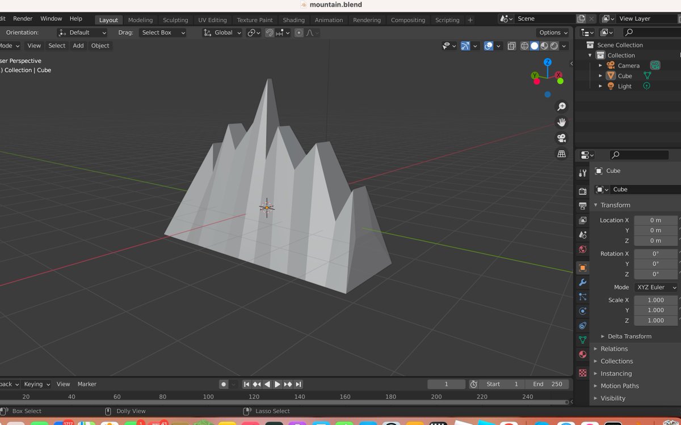Open the Render menu

coord(23,19)
